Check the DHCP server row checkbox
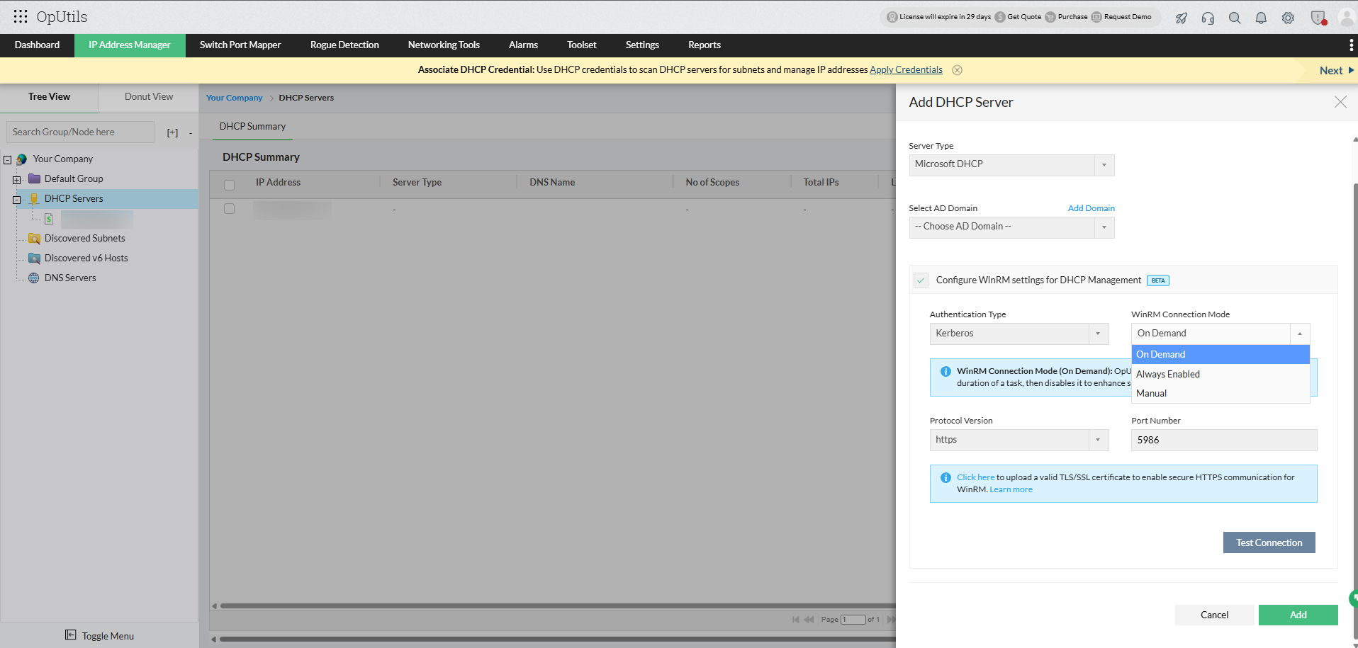The width and height of the screenshot is (1358, 648). click(x=229, y=209)
